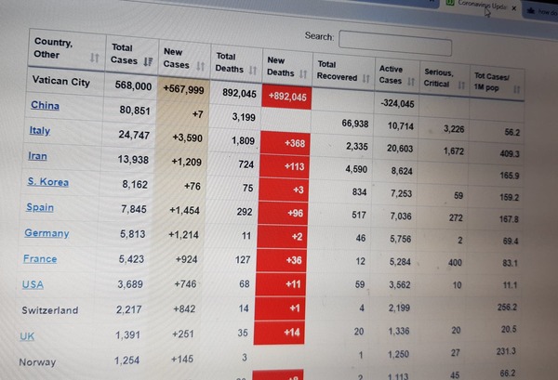
Task: Click the table Search input box
Action: tap(395, 41)
